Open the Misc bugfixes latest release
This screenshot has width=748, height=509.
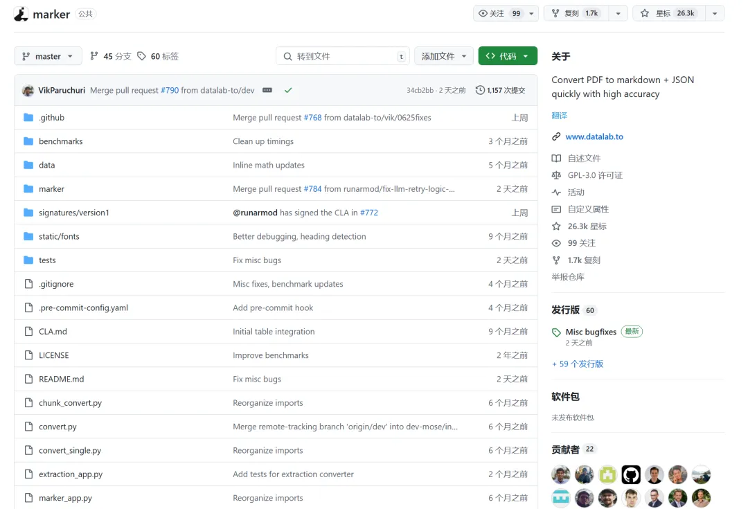tap(591, 332)
